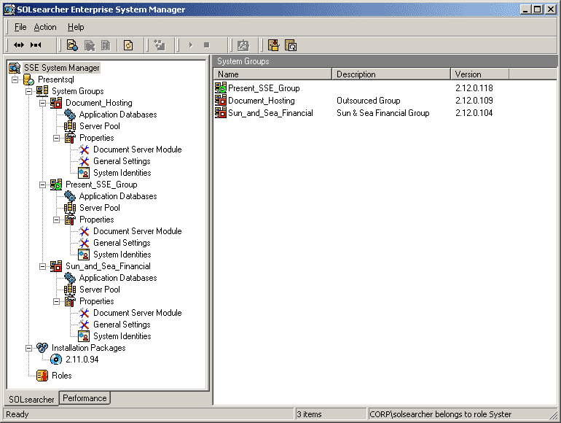Click the Presentsql database server icon
This screenshot has height=423, width=561.
click(28, 79)
